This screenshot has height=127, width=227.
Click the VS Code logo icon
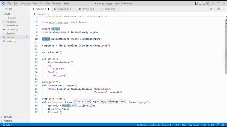point(3,3)
